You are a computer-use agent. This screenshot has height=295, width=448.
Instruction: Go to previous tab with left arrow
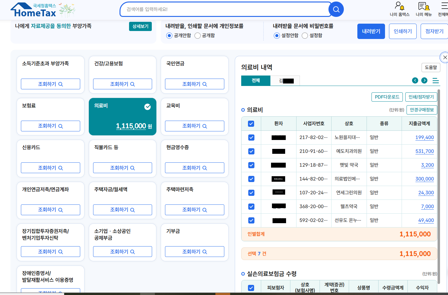415,80
